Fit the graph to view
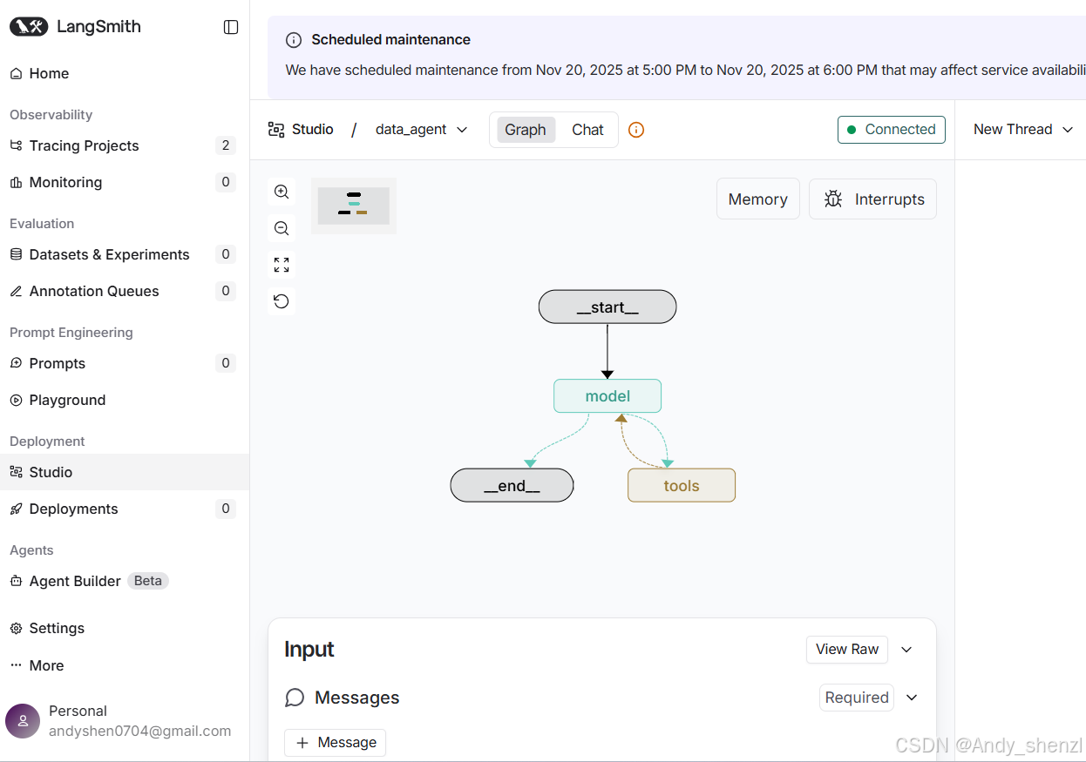This screenshot has height=762, width=1086. pyautogui.click(x=282, y=265)
